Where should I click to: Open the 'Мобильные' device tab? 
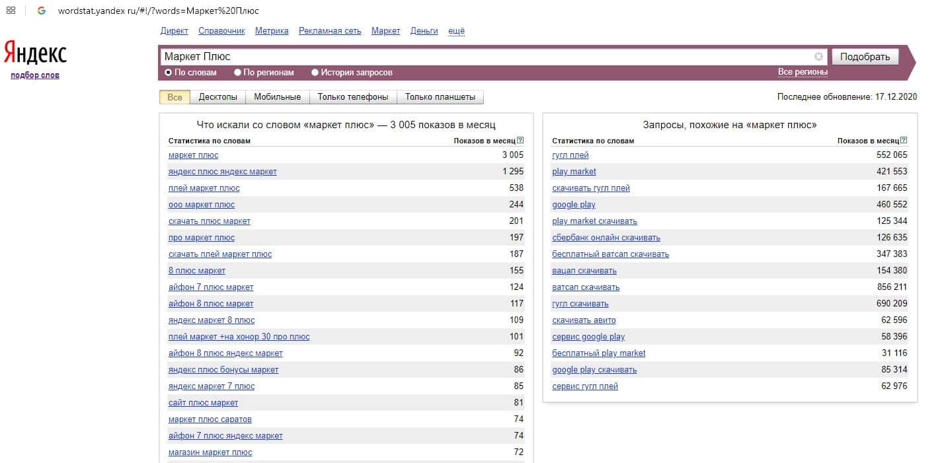pyautogui.click(x=277, y=97)
